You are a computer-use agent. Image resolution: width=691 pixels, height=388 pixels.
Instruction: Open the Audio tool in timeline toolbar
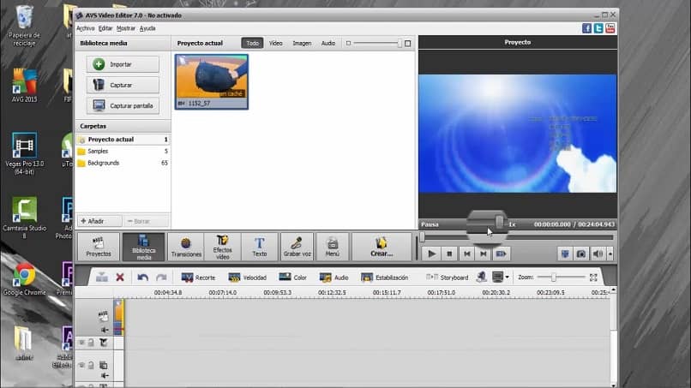pos(334,278)
